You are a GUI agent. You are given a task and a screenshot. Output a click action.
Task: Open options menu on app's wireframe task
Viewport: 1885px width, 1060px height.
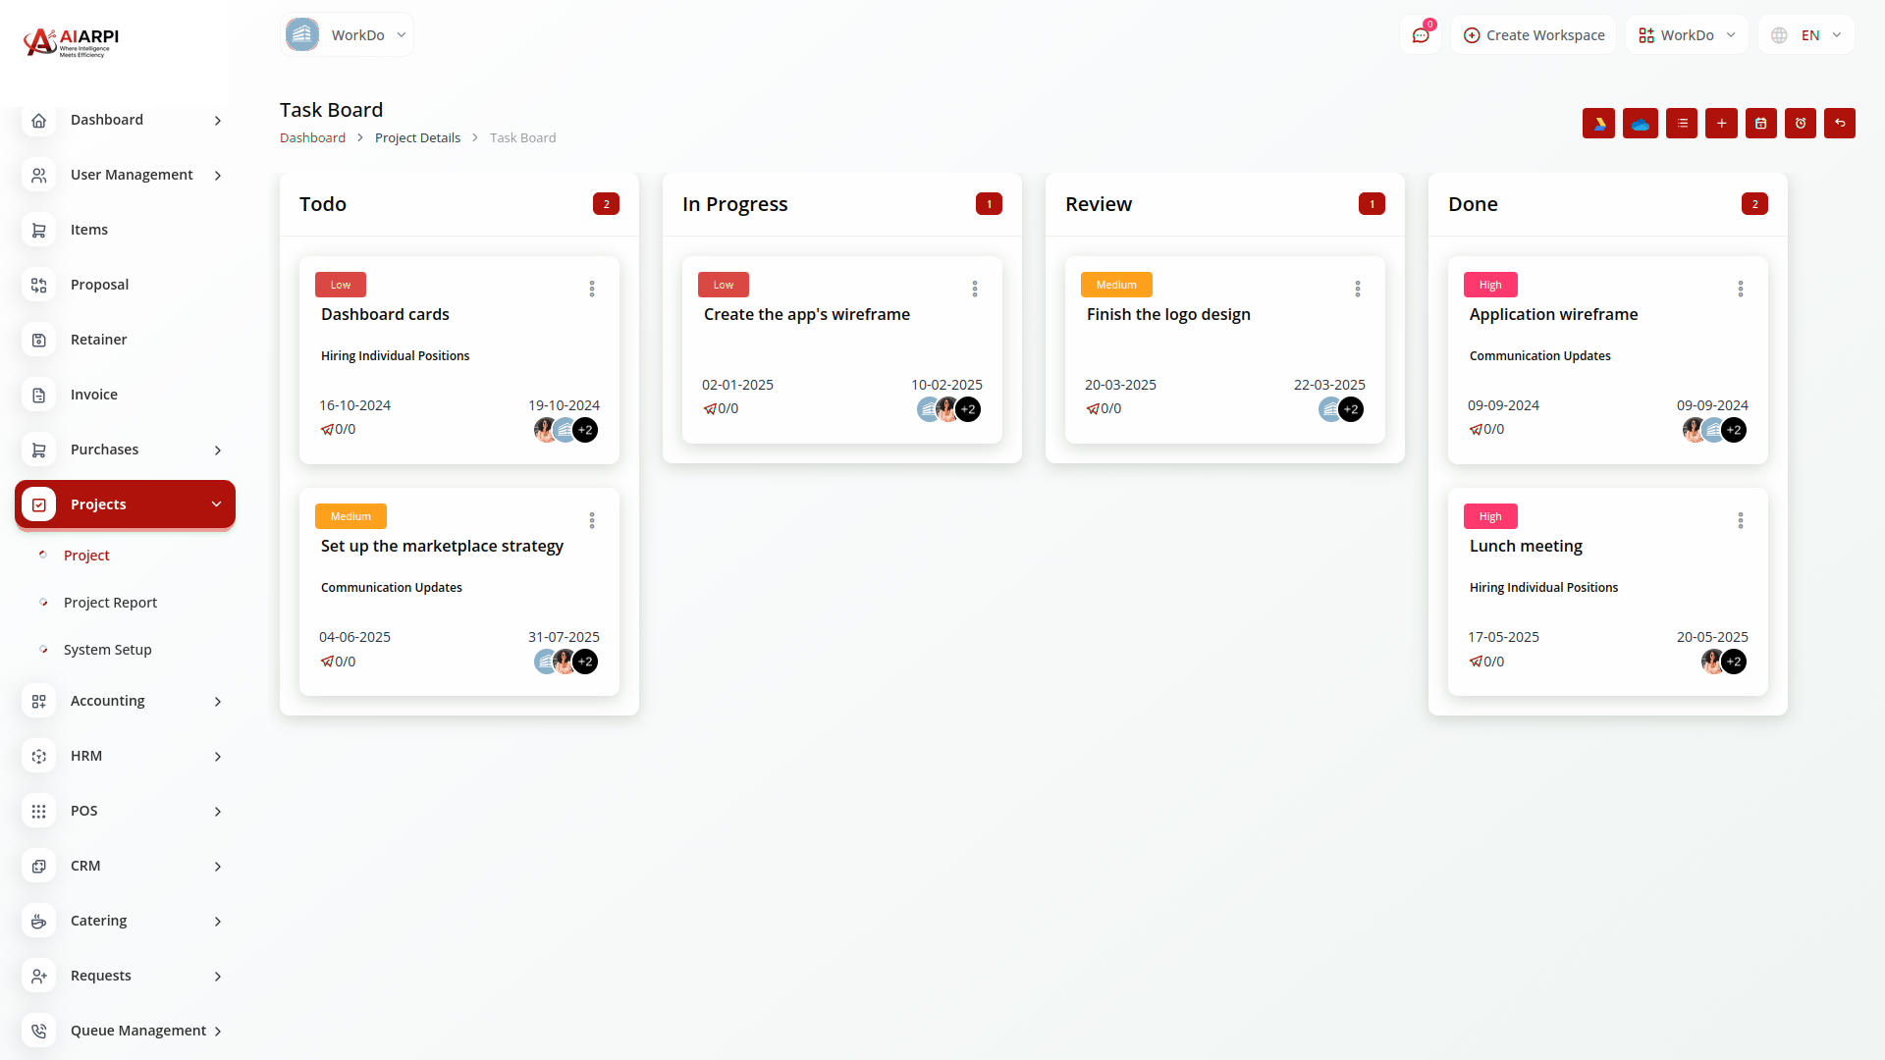point(975,289)
